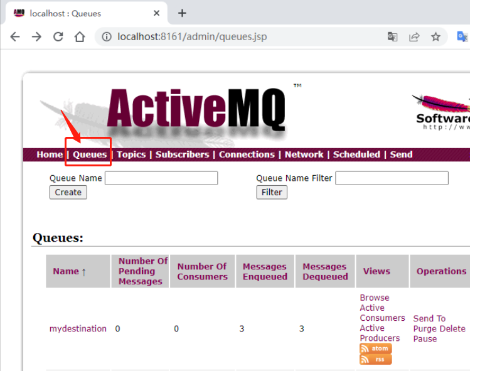Click Send To for mydestination

pos(429,318)
